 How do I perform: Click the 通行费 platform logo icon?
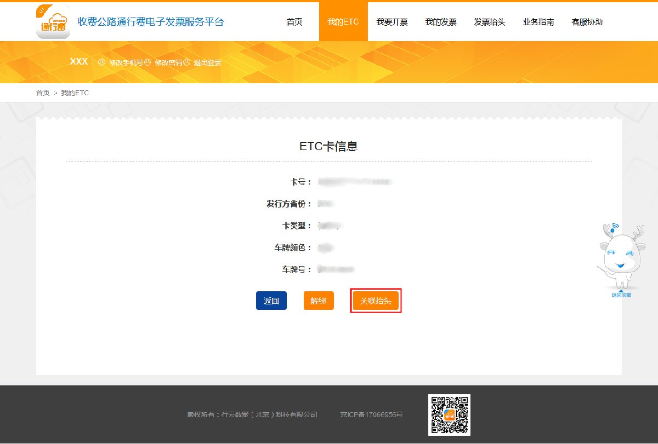53,22
